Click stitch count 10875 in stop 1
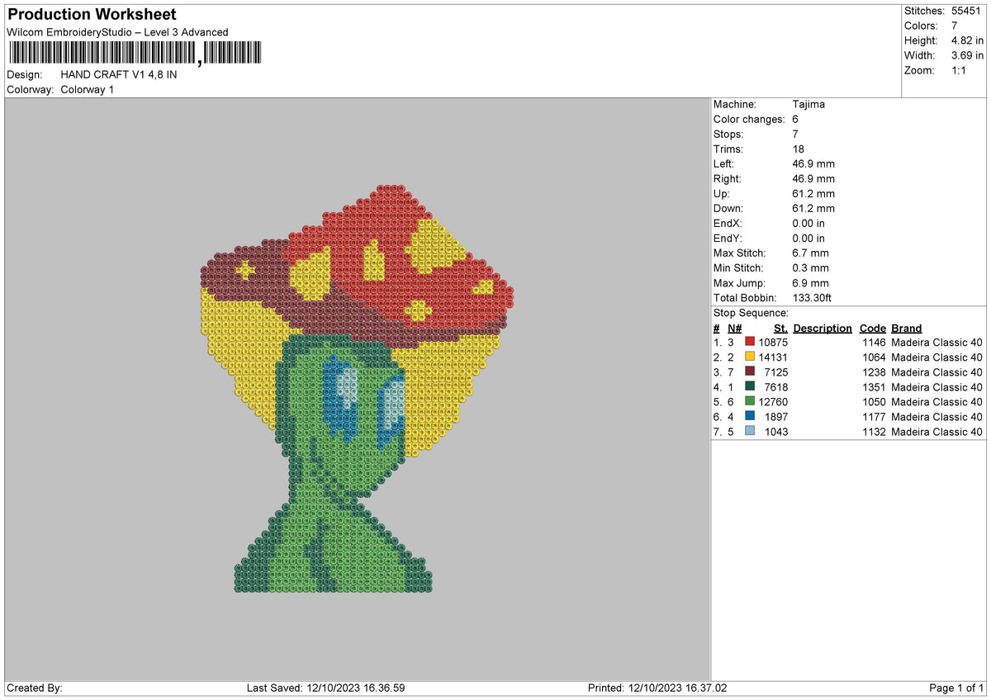Image resolution: width=991 pixels, height=700 pixels. [x=773, y=343]
